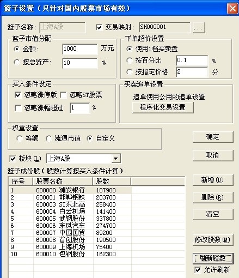The image size is (239, 278).
Task: Toggle the 交易映射 checkbox
Action: click(x=99, y=27)
